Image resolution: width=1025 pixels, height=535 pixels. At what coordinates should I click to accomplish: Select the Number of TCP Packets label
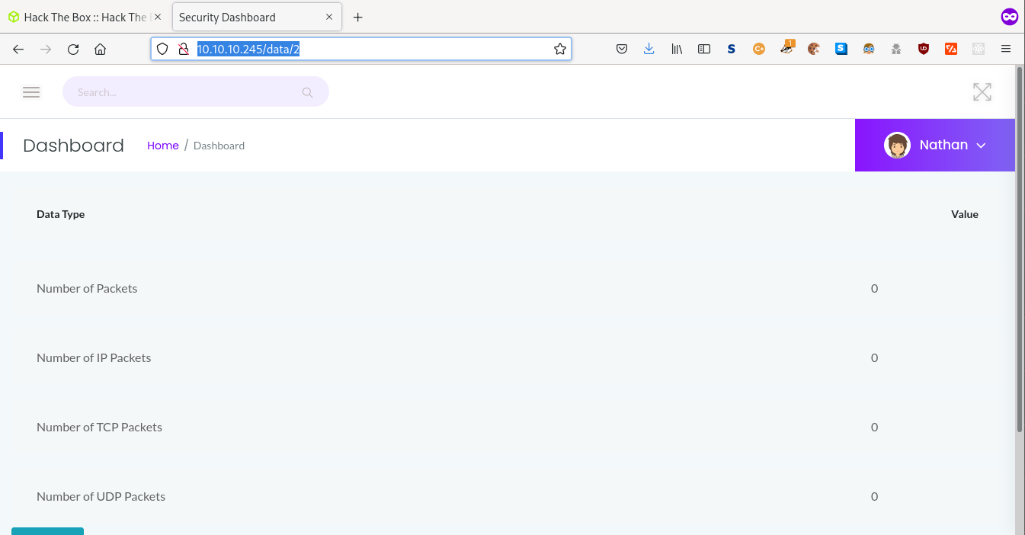[99, 427]
